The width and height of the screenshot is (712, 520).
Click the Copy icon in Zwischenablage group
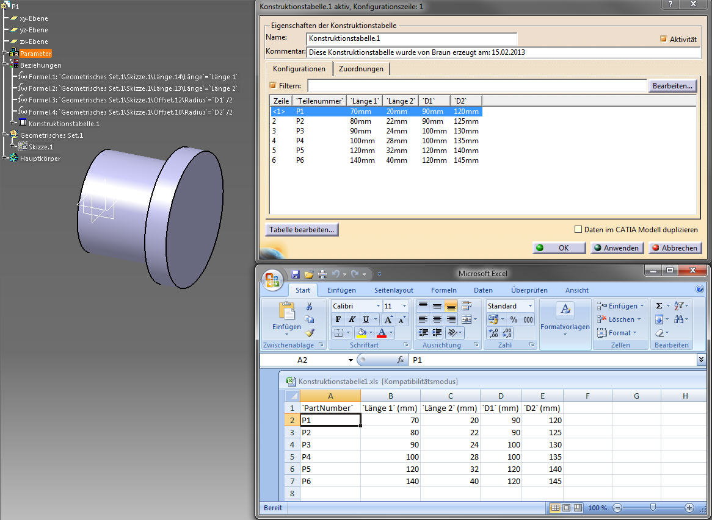pos(310,319)
